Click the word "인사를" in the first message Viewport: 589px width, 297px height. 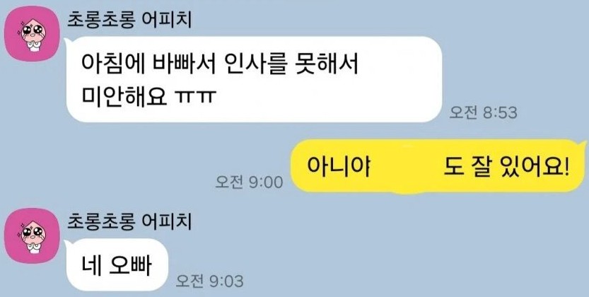[x=259, y=64]
